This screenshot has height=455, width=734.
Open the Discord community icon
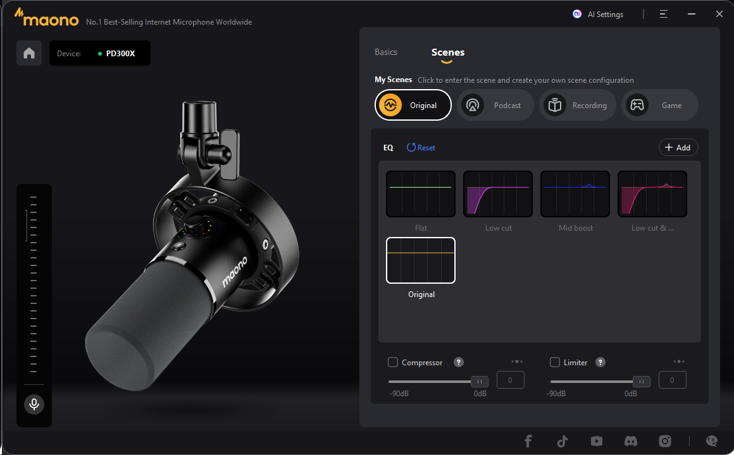point(630,441)
